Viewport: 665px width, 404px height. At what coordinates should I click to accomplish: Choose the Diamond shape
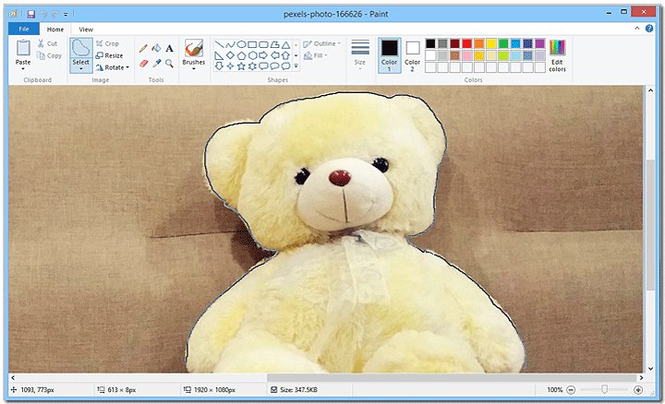230,55
